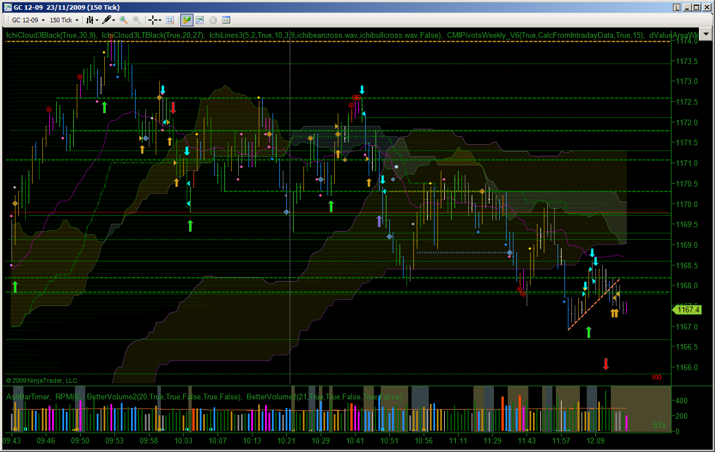Click the CMIPivotsWeekly_V6 indicator label
Viewport: 715px width, 452px height.
pyautogui.click(x=546, y=35)
